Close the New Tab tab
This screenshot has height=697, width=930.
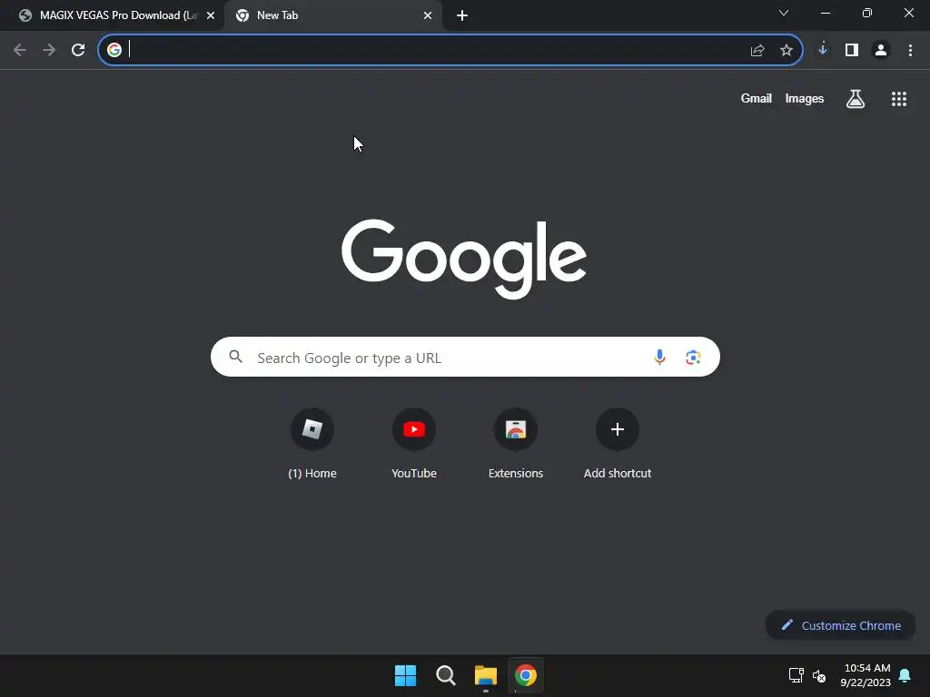pyautogui.click(x=428, y=15)
